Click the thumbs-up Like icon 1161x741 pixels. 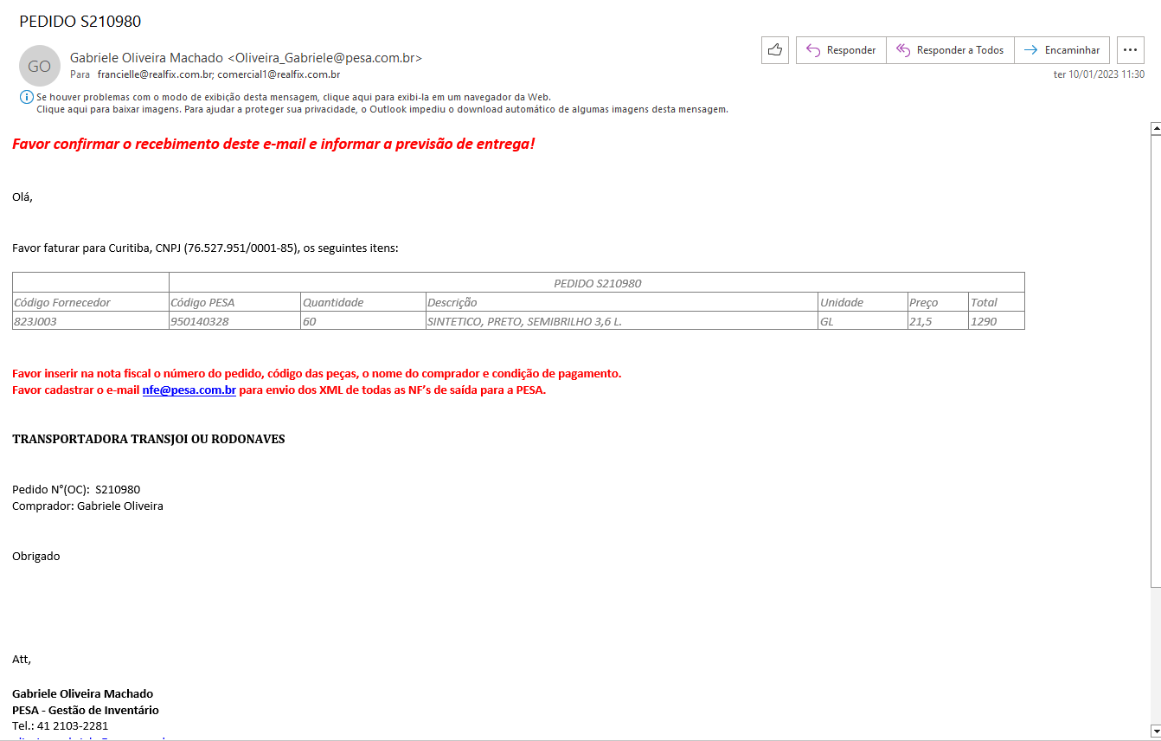775,50
